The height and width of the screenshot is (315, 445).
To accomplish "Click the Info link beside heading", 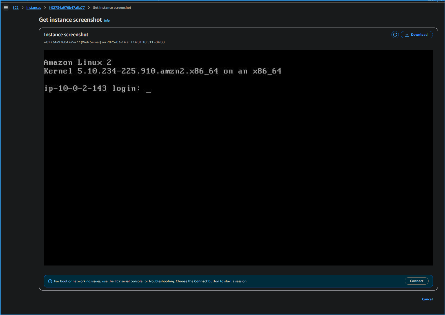I will (107, 21).
